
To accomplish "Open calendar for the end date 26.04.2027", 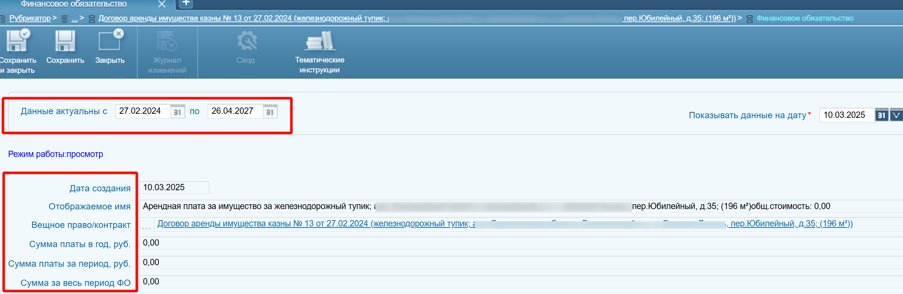I will click(x=270, y=112).
